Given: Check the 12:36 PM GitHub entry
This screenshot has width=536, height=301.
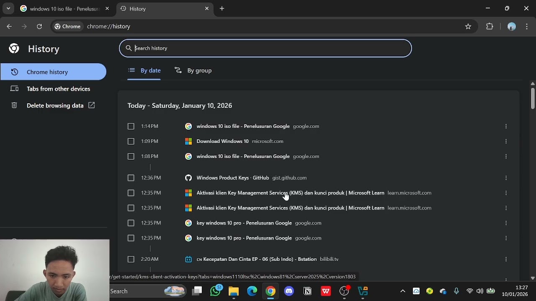Looking at the screenshot, I should pyautogui.click(x=131, y=178).
